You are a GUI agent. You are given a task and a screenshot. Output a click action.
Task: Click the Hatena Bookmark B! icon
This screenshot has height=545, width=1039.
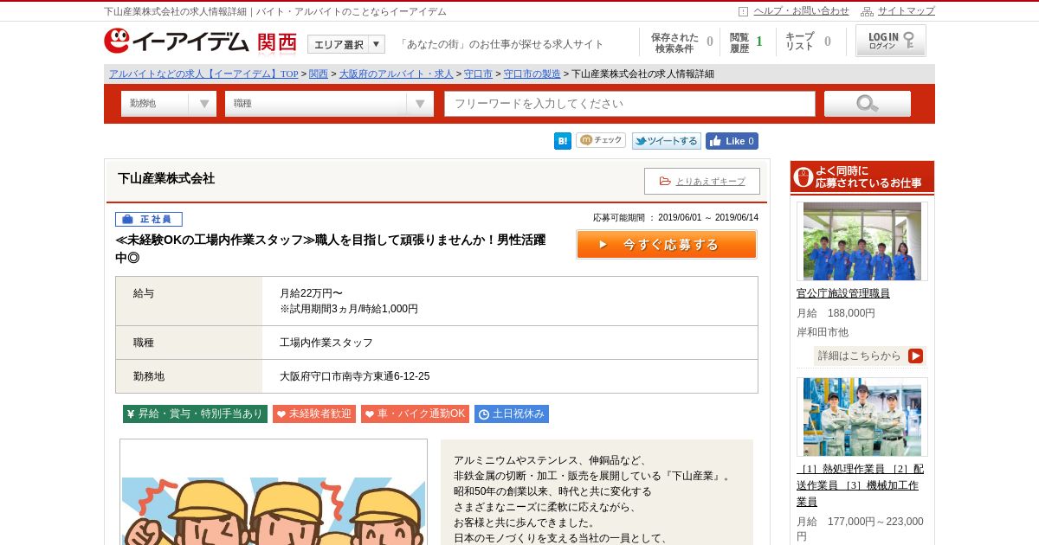pos(563,141)
